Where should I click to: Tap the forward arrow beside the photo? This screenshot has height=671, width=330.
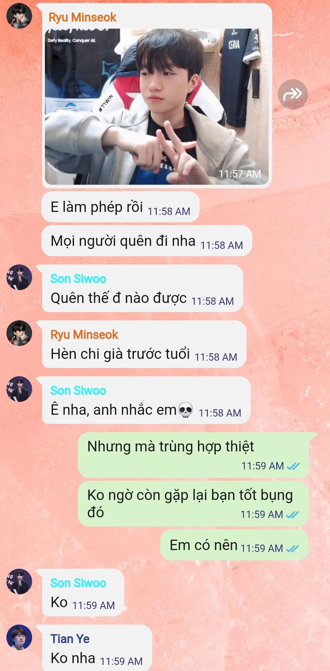[x=293, y=94]
